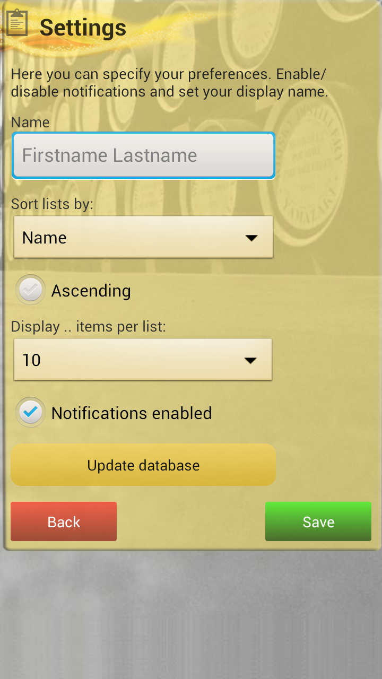This screenshot has width=382, height=679.
Task: Click the 'Sort lists by:' label
Action: point(52,204)
